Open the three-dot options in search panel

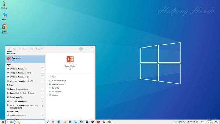[87, 49]
